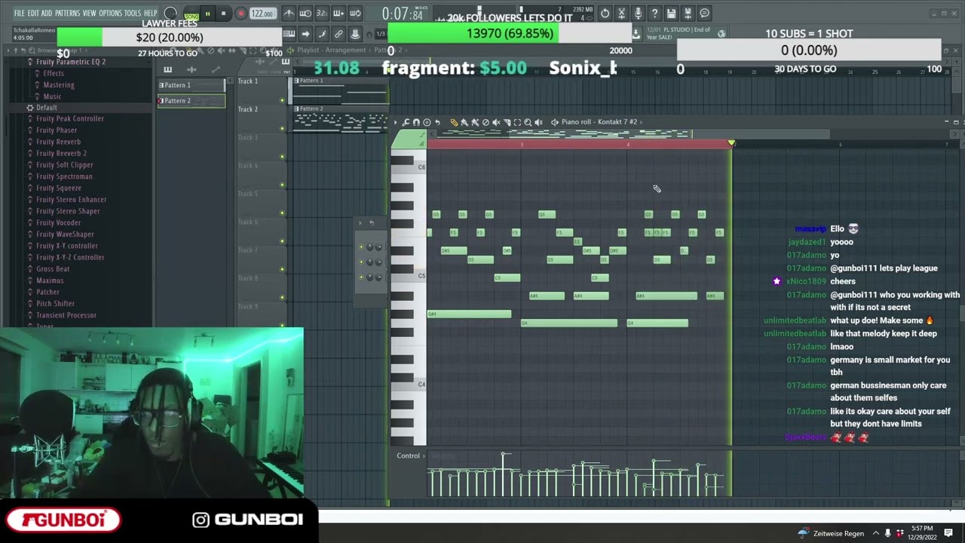Open the TOOLS menu
The height and width of the screenshot is (543, 965).
click(133, 13)
